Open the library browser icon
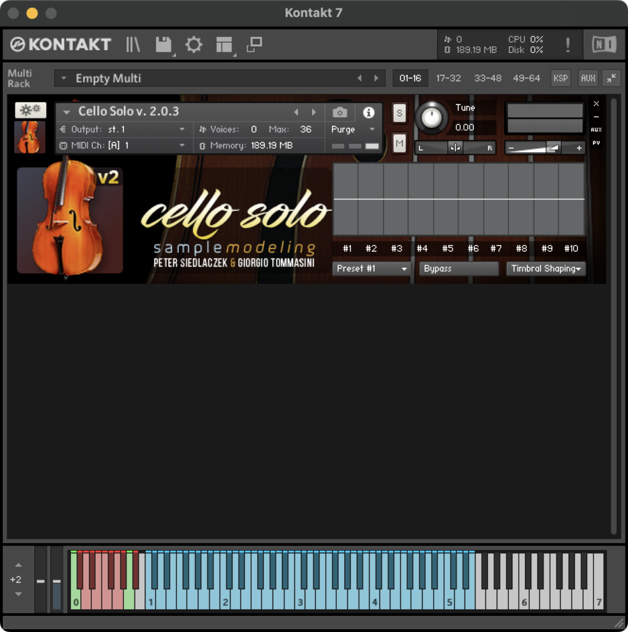 click(133, 44)
